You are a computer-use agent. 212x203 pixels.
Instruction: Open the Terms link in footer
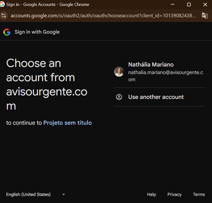coord(199,195)
